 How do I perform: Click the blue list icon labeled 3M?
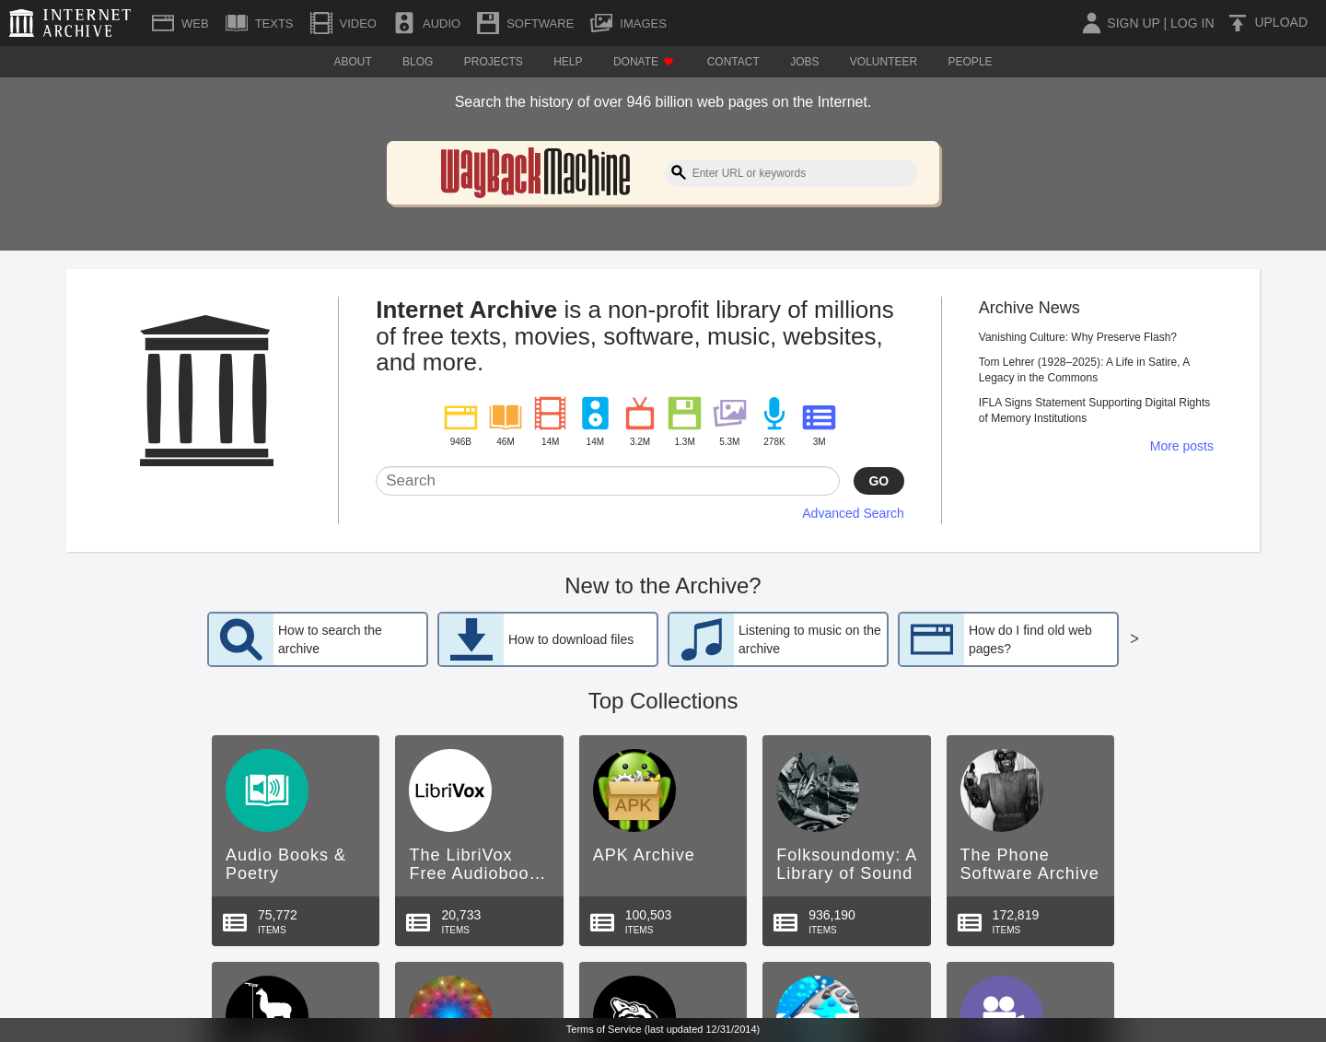pyautogui.click(x=819, y=417)
